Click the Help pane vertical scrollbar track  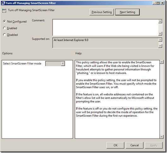tap(162, 99)
